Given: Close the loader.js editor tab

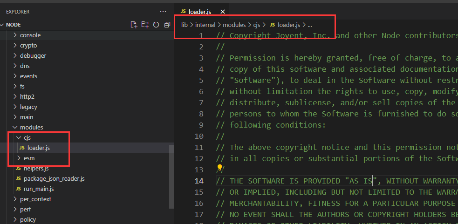Looking at the screenshot, I should coord(222,11).
